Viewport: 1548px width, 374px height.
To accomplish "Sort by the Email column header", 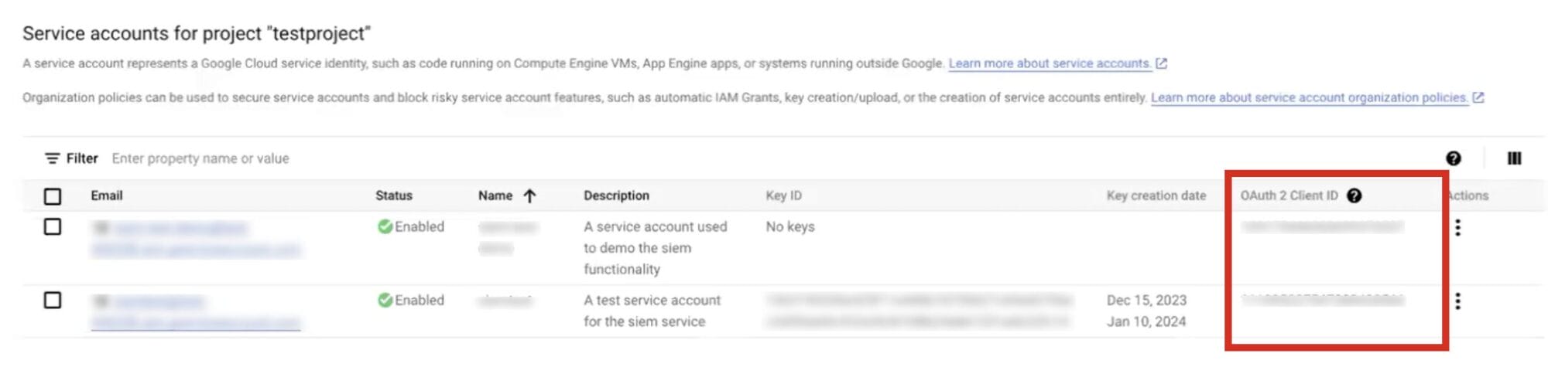I will pyautogui.click(x=107, y=195).
